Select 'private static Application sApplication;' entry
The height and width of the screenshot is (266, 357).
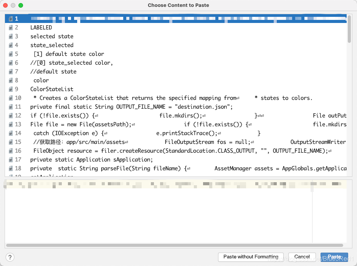point(176,160)
